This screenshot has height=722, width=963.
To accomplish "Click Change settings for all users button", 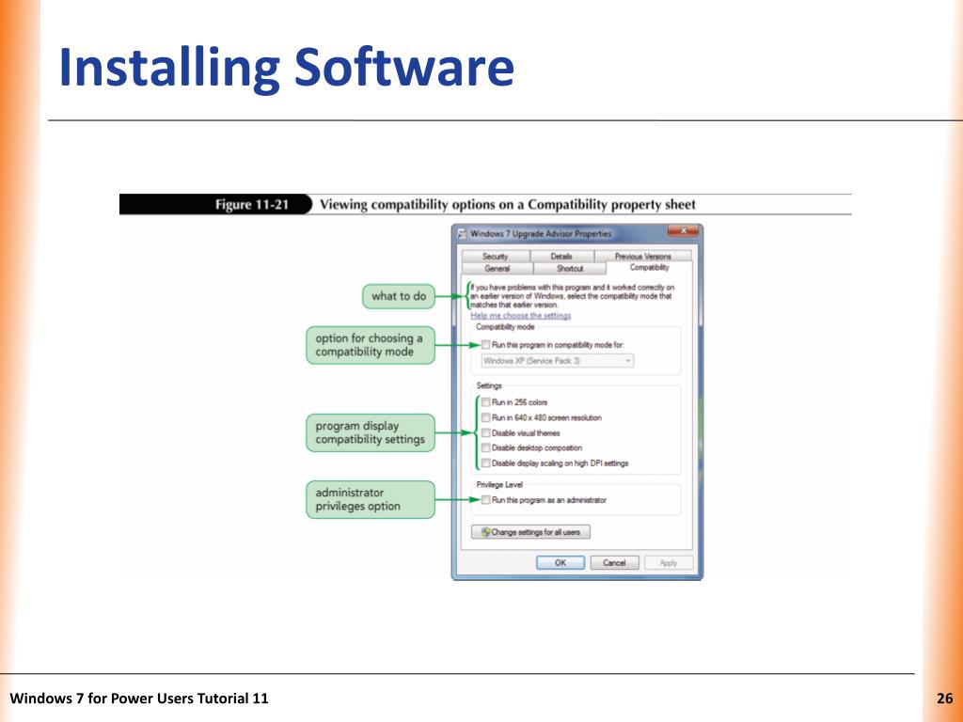I will (530, 532).
